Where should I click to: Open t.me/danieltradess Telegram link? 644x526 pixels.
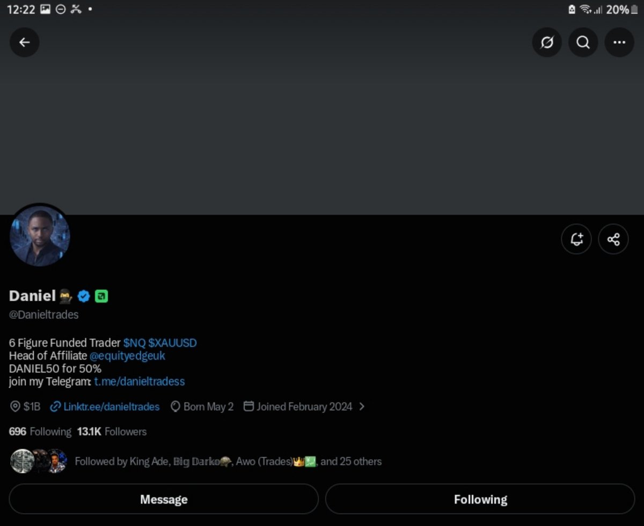[x=139, y=381]
